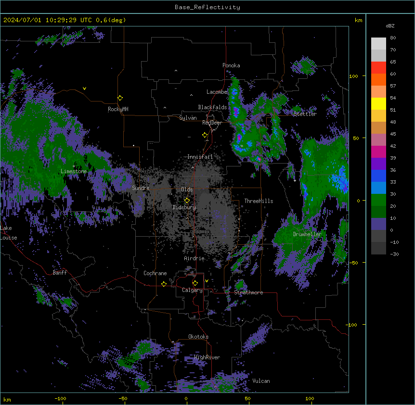Click the Stettler label
The width and height of the screenshot is (415, 405).
coord(305,114)
